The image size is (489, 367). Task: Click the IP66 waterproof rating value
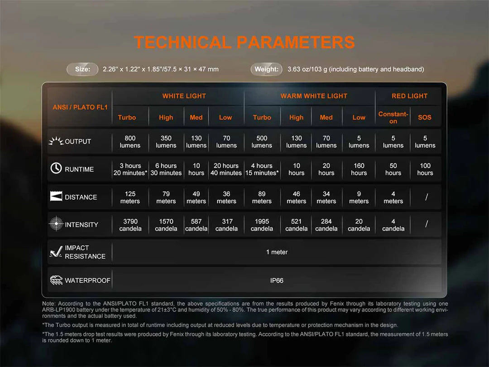click(x=277, y=280)
